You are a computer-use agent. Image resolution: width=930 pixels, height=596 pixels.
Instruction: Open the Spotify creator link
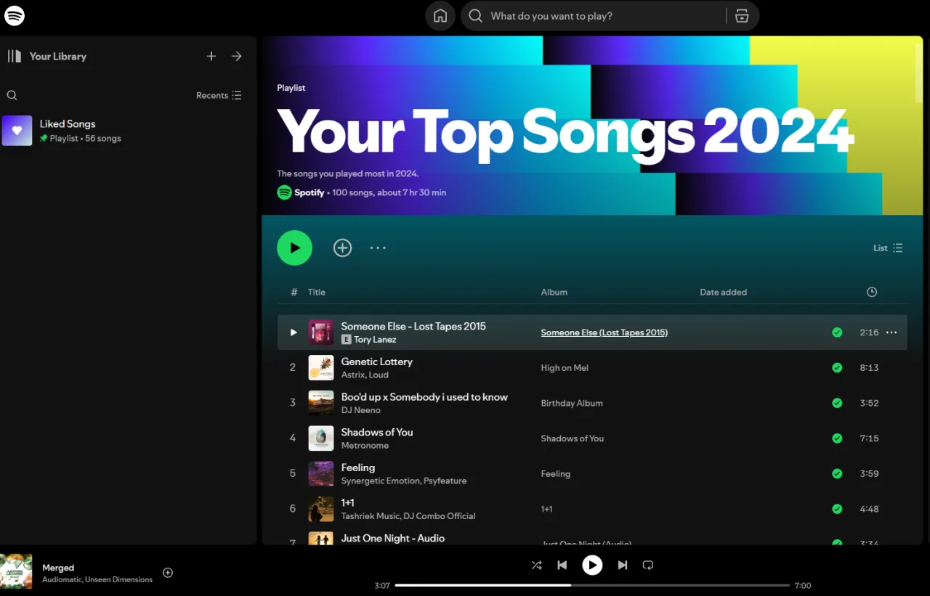(x=309, y=192)
